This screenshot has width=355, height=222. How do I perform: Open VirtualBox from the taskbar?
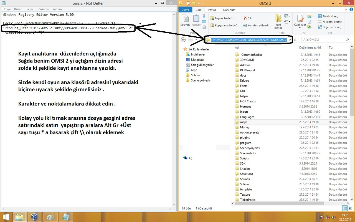coord(34,217)
